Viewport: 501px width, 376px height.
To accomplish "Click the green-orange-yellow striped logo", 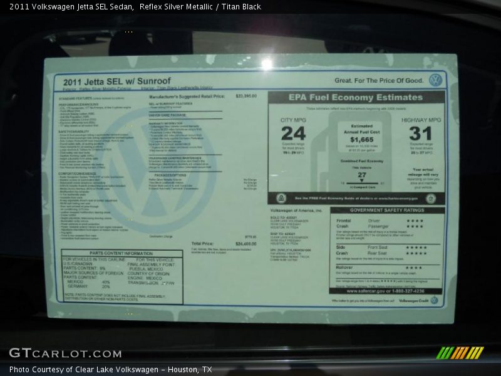I will click(460, 353).
